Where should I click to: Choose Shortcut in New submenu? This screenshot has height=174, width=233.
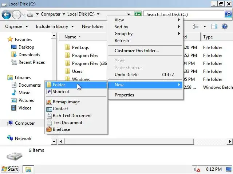[76, 92]
